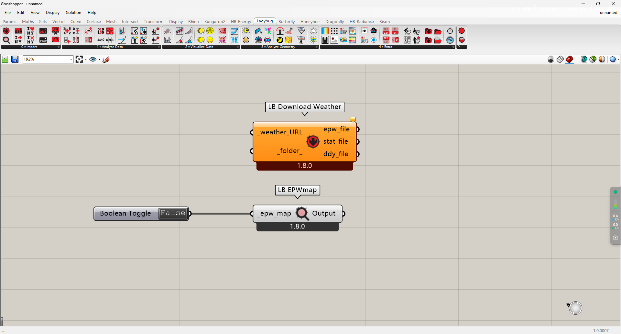The height and width of the screenshot is (334, 621).
Task: Open preview eye dropdown arrow
Action: coord(99,59)
